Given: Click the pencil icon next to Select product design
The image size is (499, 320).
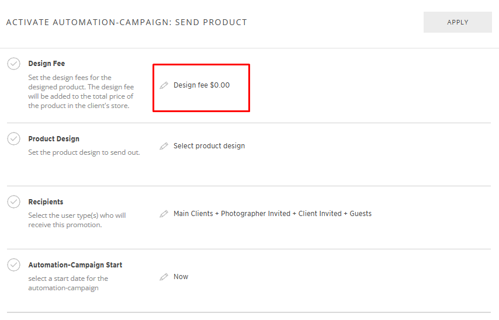Looking at the screenshot, I should tap(164, 146).
